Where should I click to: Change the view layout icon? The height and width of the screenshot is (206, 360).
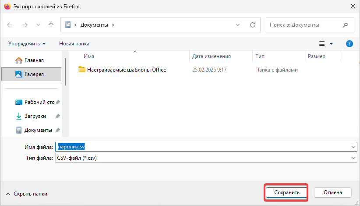[322, 44]
